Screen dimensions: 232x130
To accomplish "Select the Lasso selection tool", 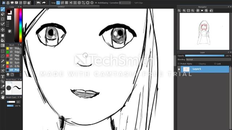I will (x=3, y=56).
